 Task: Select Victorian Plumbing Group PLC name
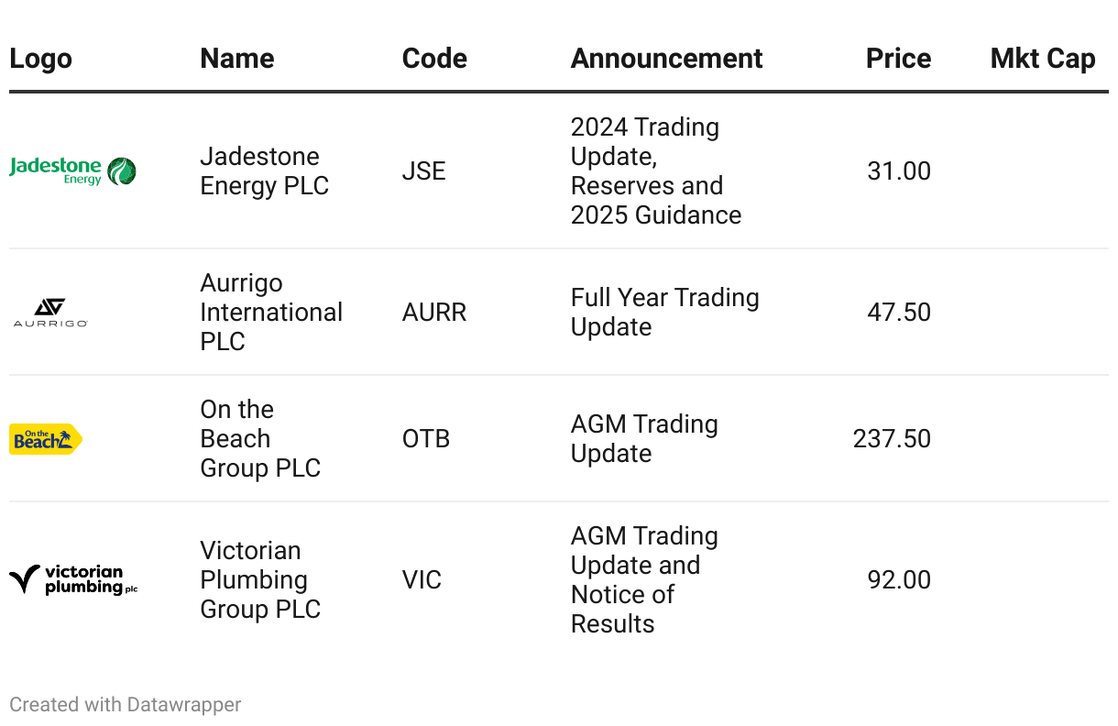[x=259, y=579]
